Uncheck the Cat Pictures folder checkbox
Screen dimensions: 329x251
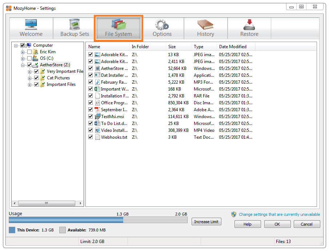point(36,78)
